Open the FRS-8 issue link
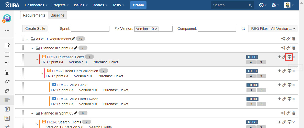Image resolution: width=304 pixels, height=128 pixels. pyautogui.click(x=52, y=122)
